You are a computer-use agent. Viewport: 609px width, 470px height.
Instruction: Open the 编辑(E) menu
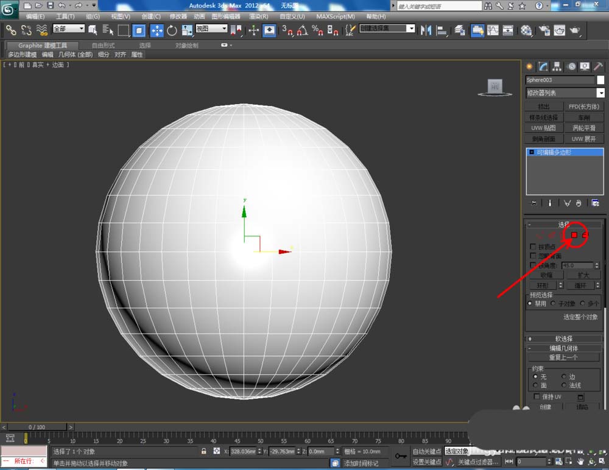pos(35,16)
